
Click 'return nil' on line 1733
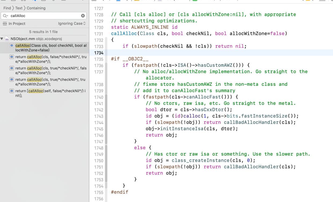coord(229,46)
